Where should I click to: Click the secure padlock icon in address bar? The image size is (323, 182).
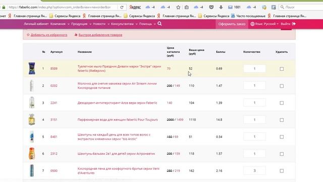(4, 7)
